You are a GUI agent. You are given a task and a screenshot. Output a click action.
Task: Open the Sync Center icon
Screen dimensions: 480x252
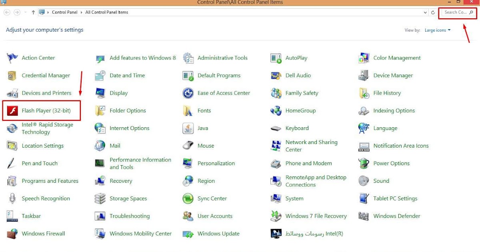[x=188, y=198]
